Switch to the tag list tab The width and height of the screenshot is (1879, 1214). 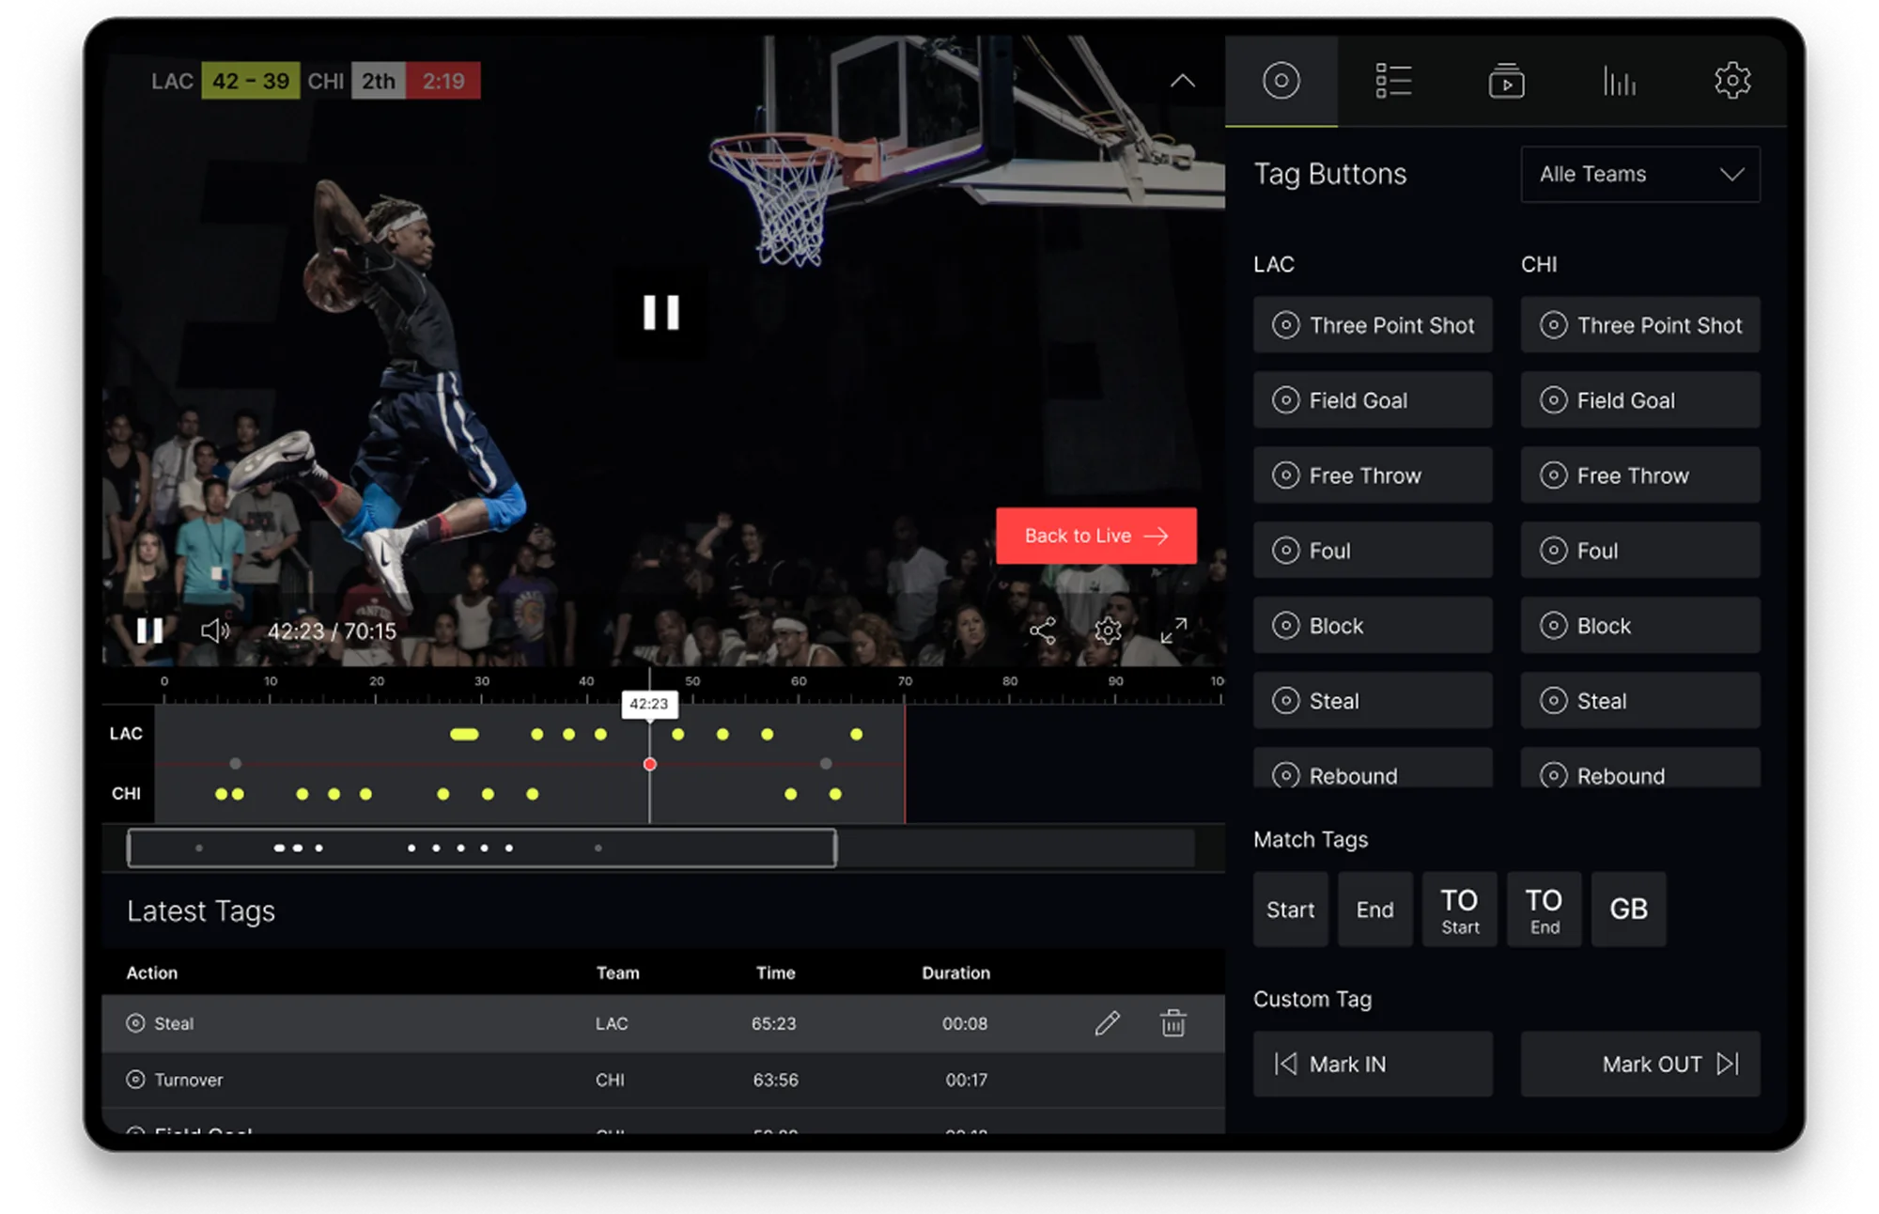coord(1393,81)
